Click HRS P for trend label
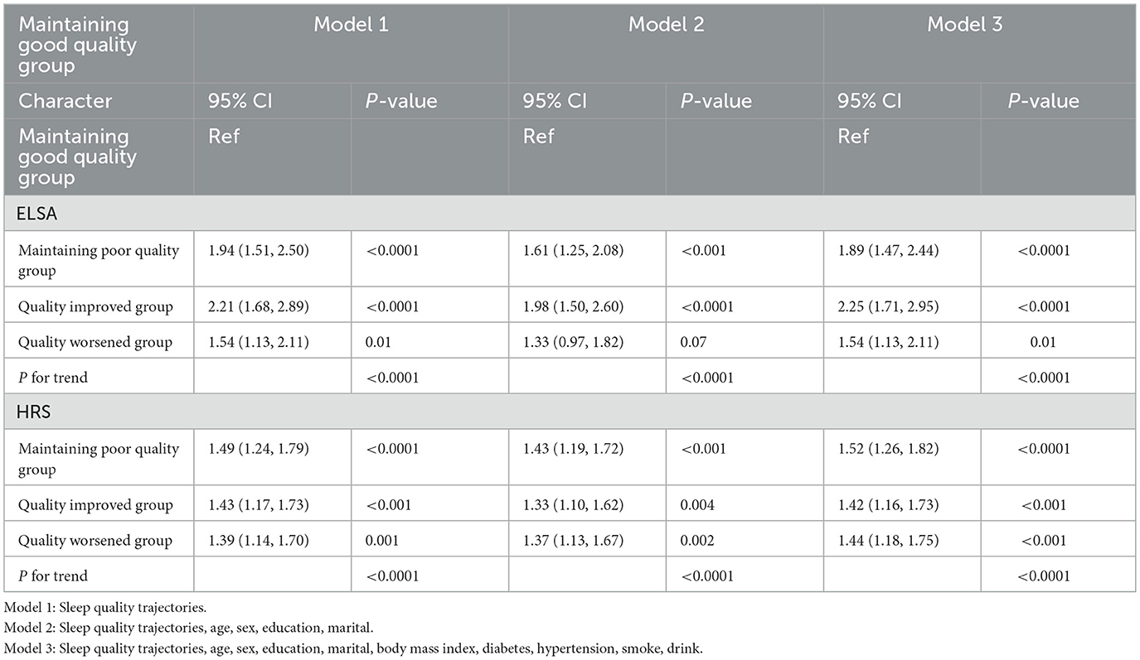Image resolution: width=1140 pixels, height=660 pixels. tap(53, 576)
